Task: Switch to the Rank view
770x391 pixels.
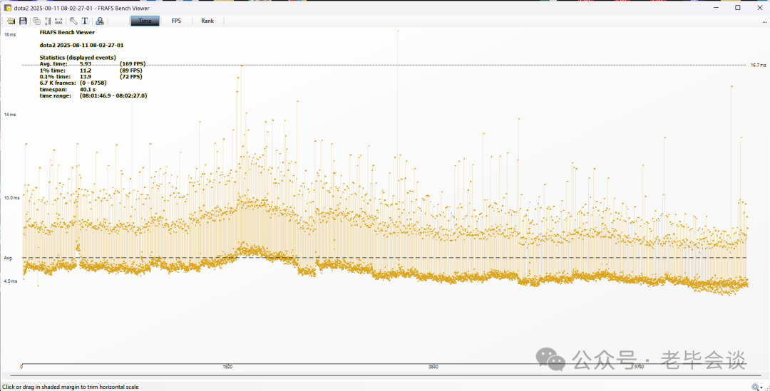Action: pyautogui.click(x=207, y=21)
